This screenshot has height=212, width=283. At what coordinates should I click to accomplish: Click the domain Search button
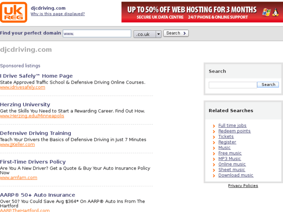click(176, 33)
